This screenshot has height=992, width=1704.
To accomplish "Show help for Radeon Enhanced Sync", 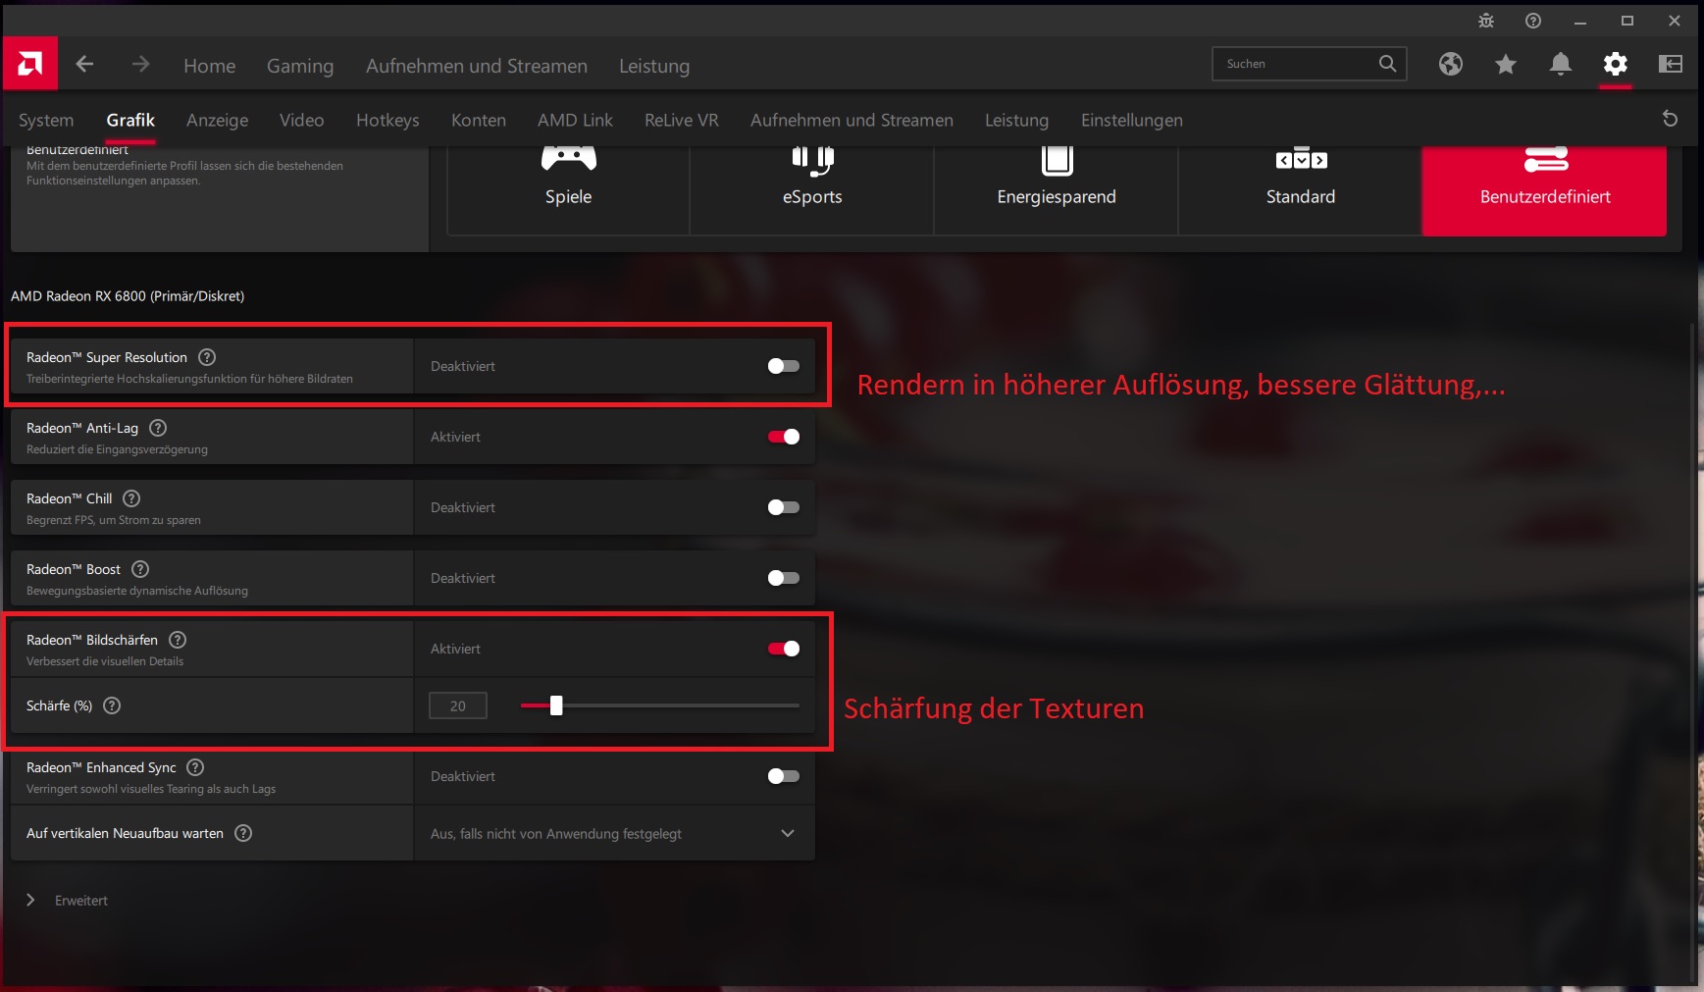I will (x=195, y=767).
